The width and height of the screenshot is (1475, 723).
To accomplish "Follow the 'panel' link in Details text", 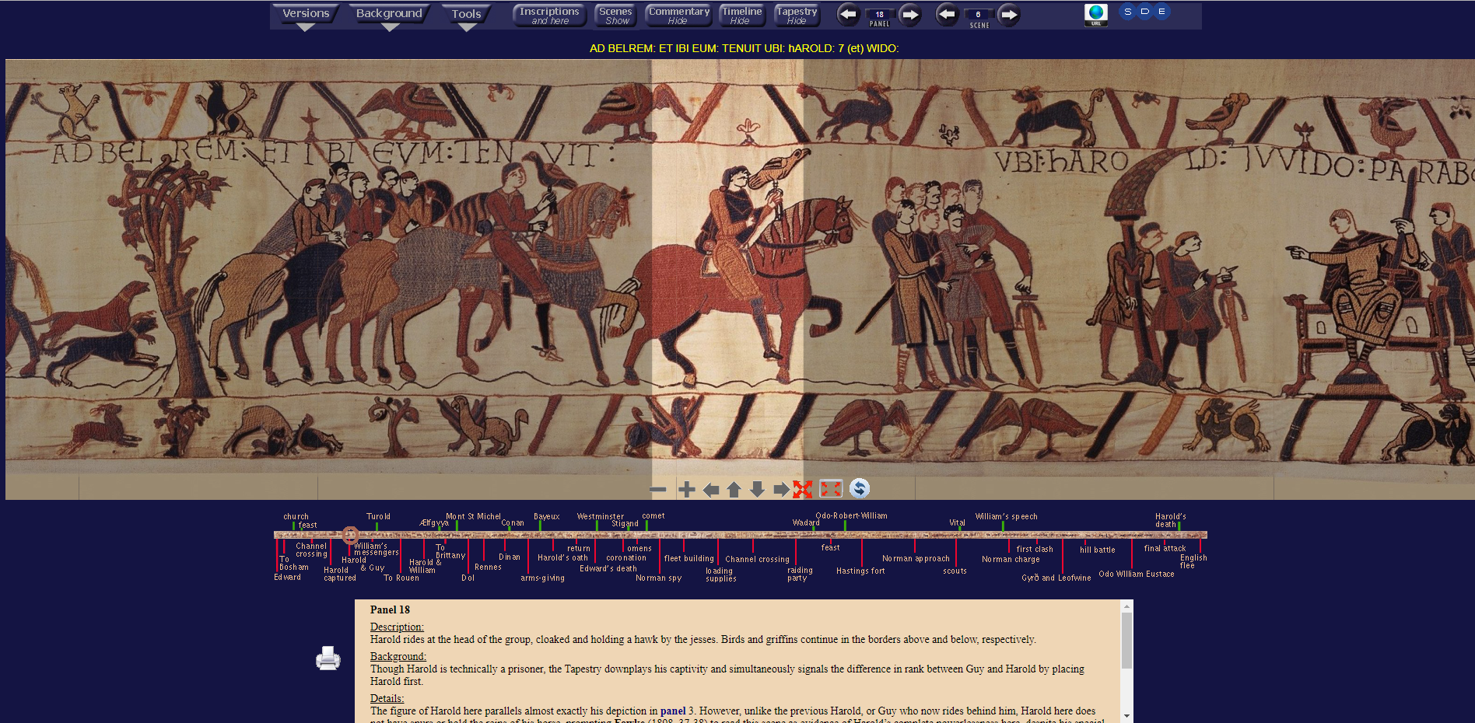I will click(672, 711).
